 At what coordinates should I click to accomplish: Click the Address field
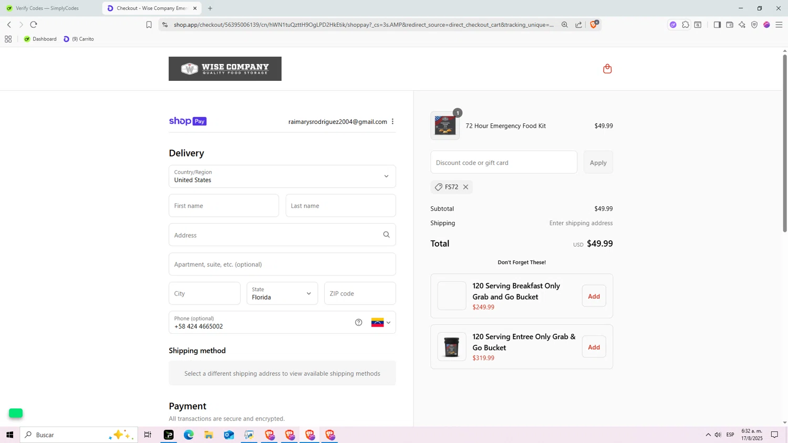tap(282, 235)
